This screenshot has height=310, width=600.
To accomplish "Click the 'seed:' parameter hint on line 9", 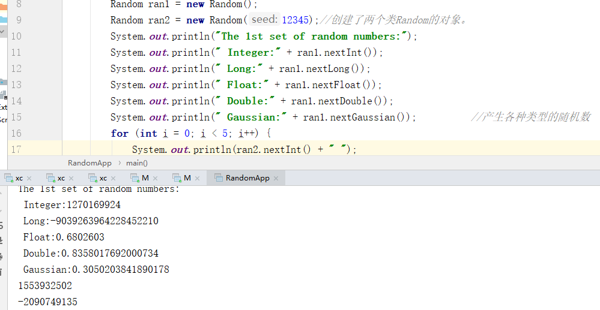I will click(264, 19).
